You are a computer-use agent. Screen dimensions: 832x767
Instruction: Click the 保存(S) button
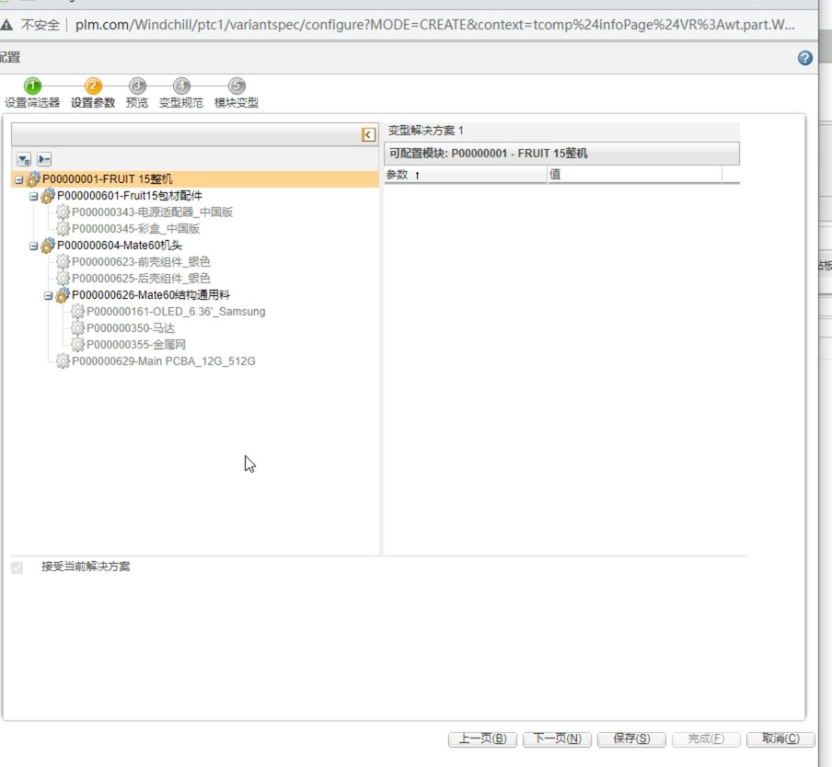pos(631,738)
